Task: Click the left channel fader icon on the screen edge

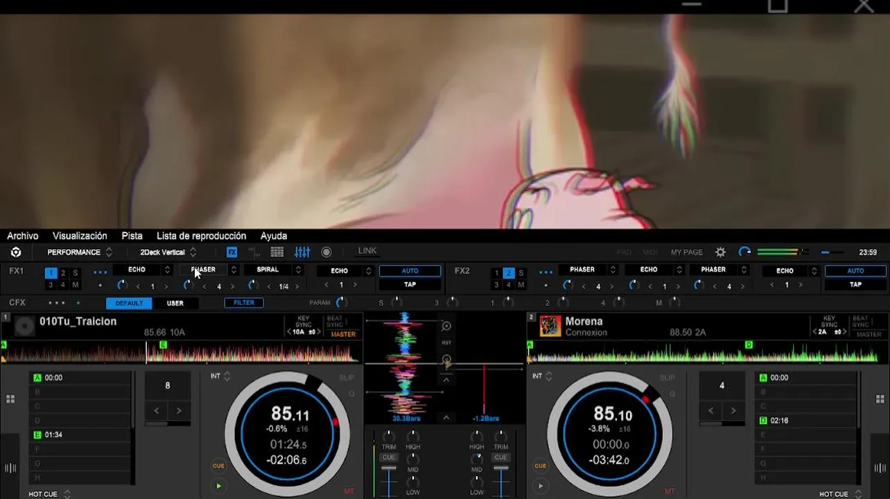Action: (x=10, y=468)
